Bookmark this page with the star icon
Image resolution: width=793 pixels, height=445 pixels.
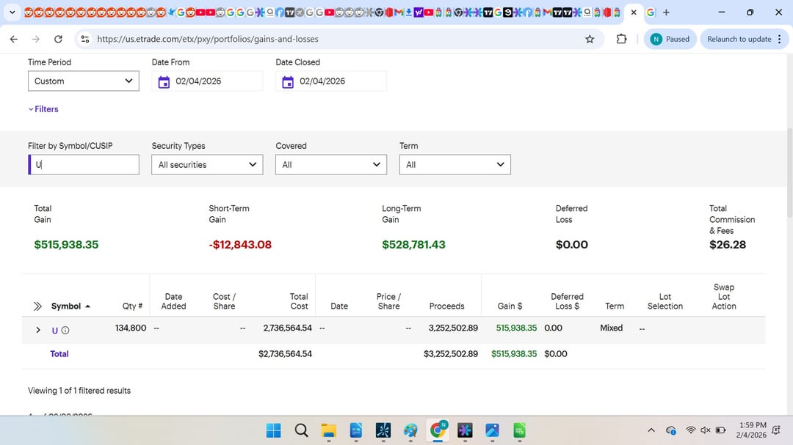point(590,39)
